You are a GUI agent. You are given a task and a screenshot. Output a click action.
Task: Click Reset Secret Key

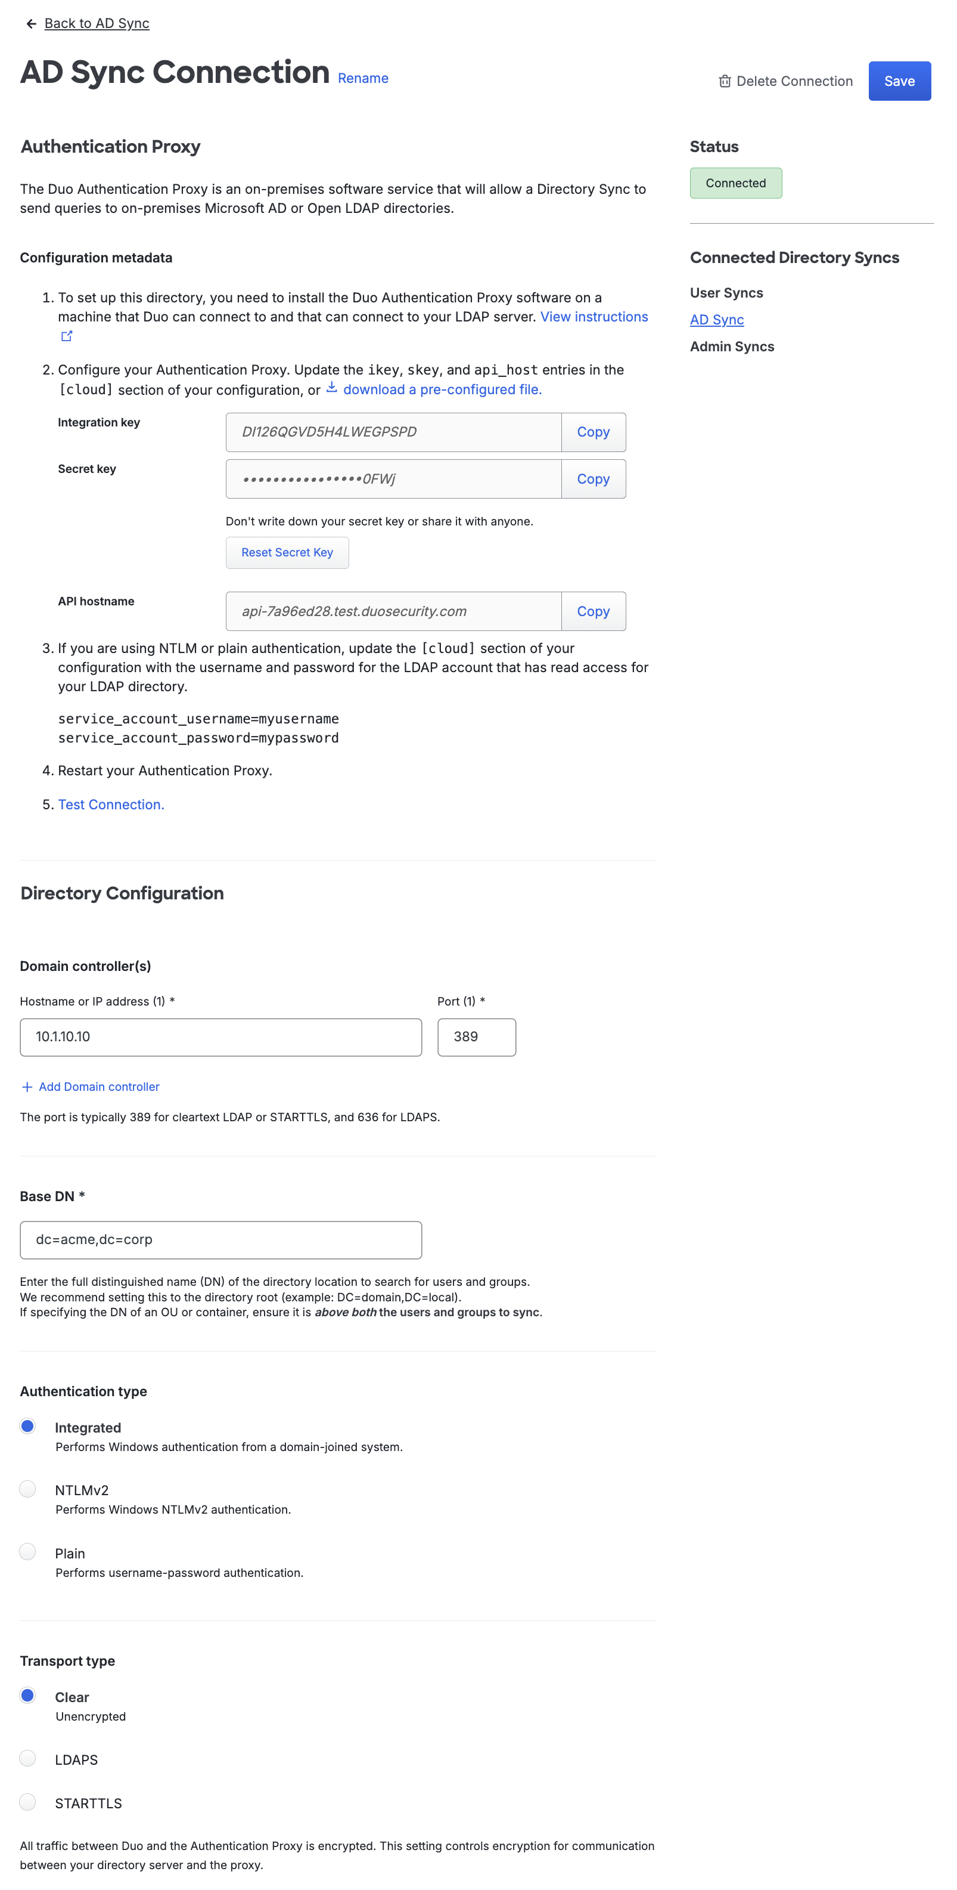(287, 552)
